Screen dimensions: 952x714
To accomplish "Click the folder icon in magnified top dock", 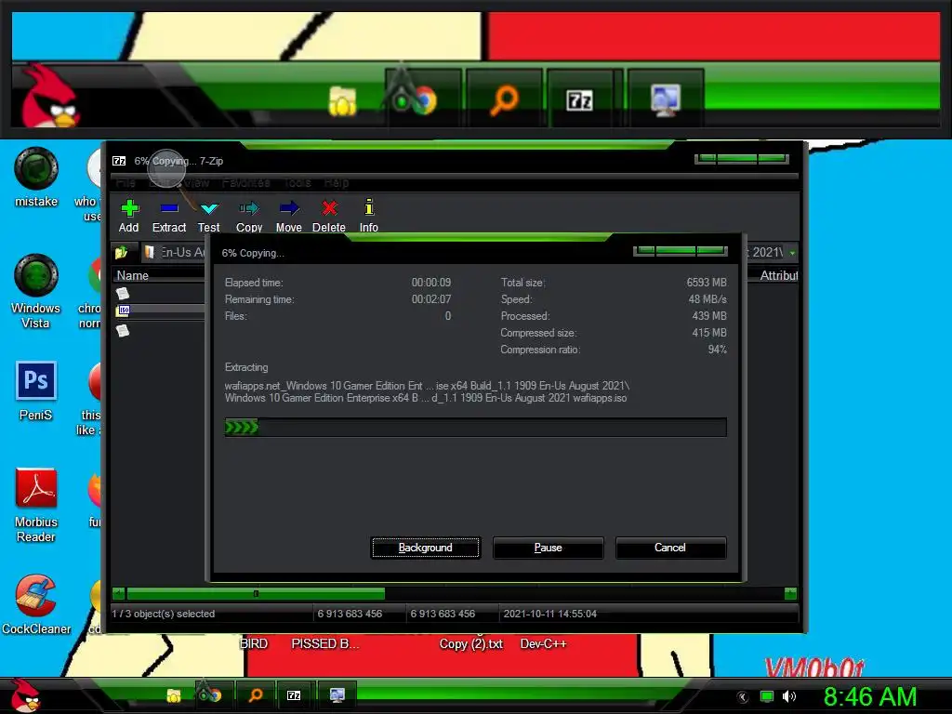I will [x=342, y=100].
